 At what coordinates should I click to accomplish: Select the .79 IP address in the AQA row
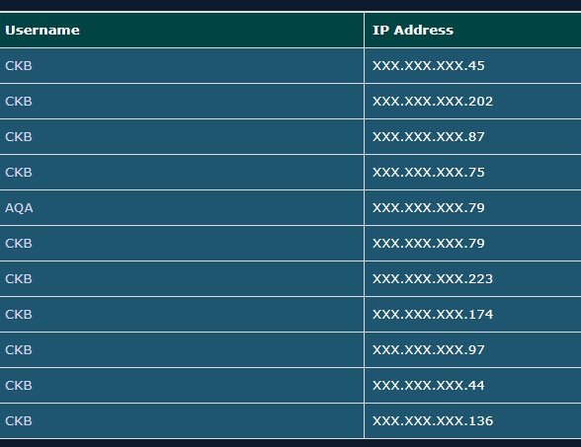coord(429,208)
